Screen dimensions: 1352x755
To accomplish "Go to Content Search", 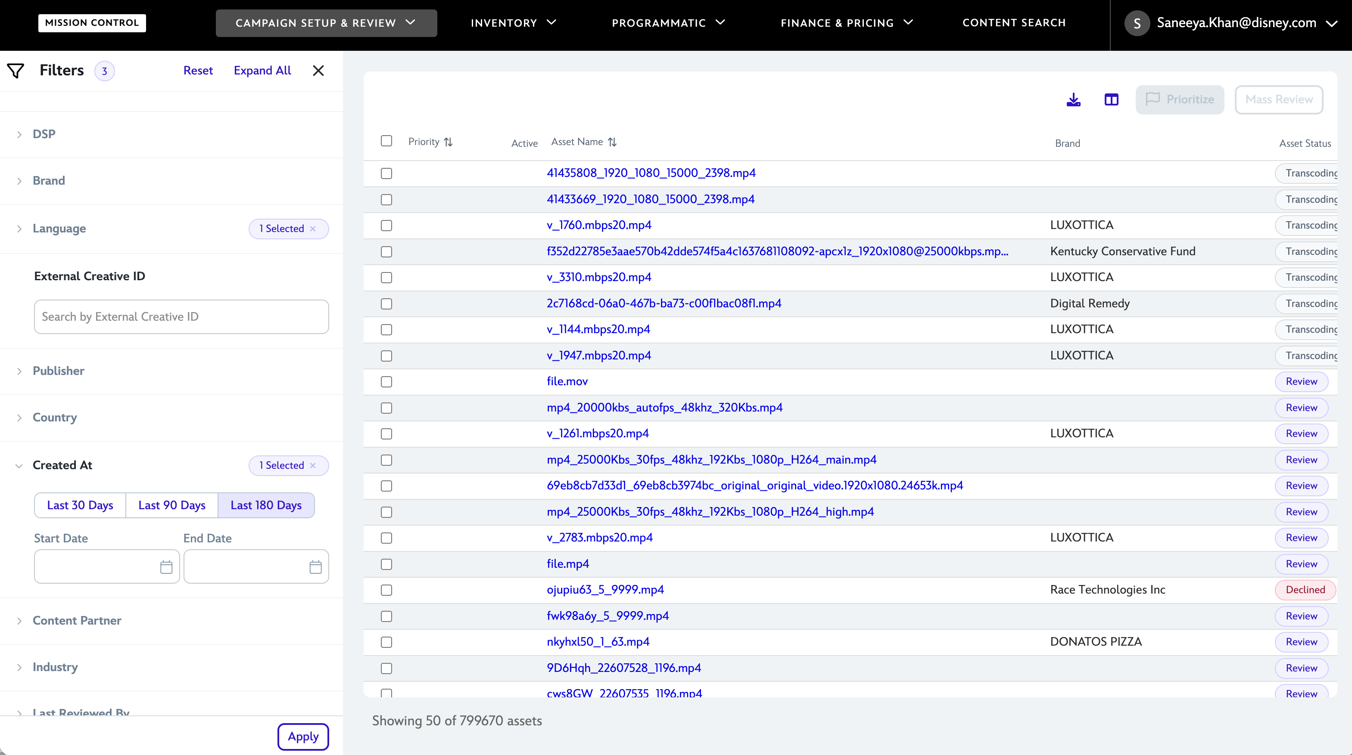I will click(1014, 22).
